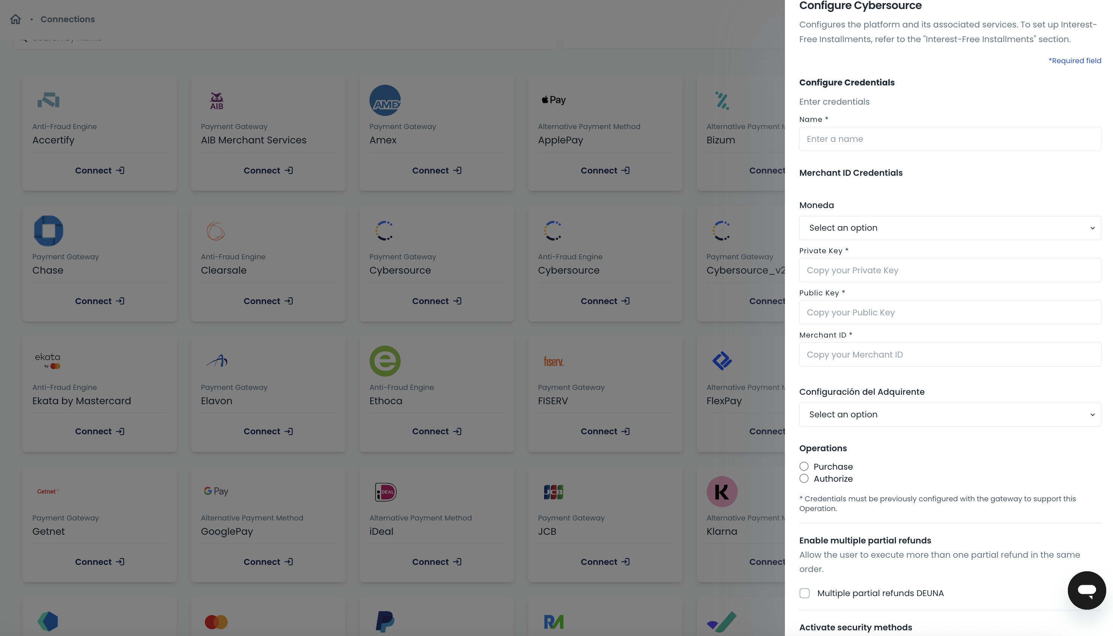The image size is (1113, 636).
Task: Connect the FISERV payment gateway
Action: click(x=605, y=432)
